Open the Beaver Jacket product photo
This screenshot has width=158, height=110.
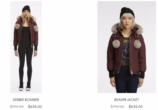click(x=127, y=47)
